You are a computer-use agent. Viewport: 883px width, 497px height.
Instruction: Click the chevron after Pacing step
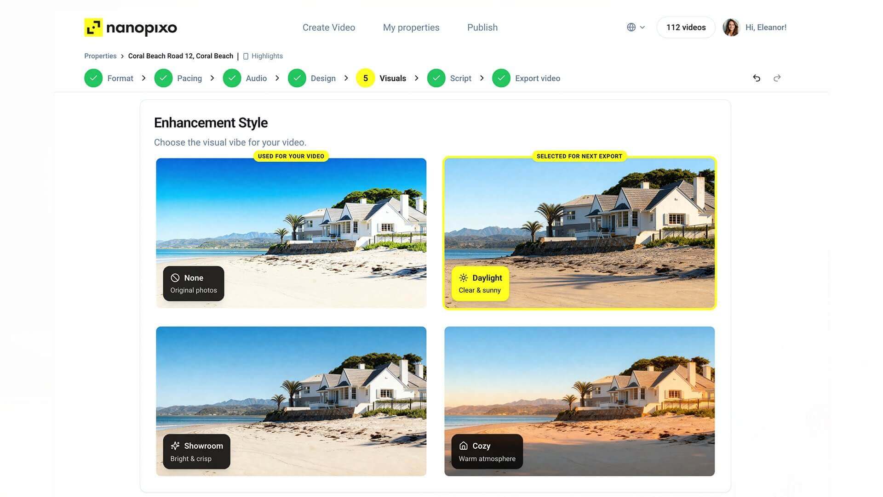pyautogui.click(x=212, y=78)
